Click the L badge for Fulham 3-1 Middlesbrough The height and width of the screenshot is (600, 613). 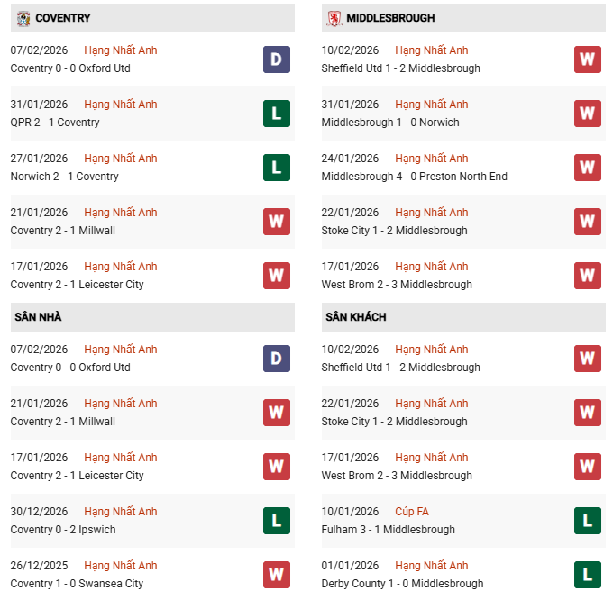pos(588,521)
